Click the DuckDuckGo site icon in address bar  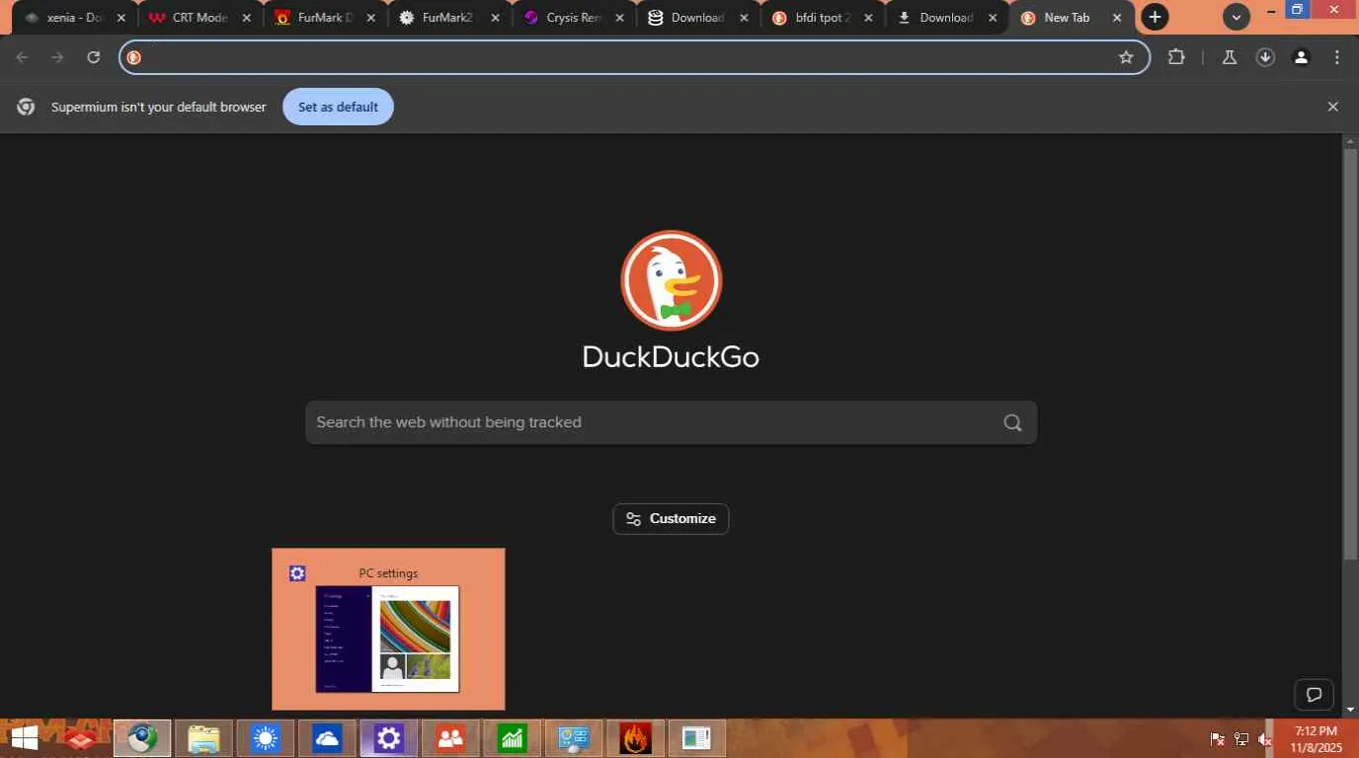pyautogui.click(x=134, y=57)
